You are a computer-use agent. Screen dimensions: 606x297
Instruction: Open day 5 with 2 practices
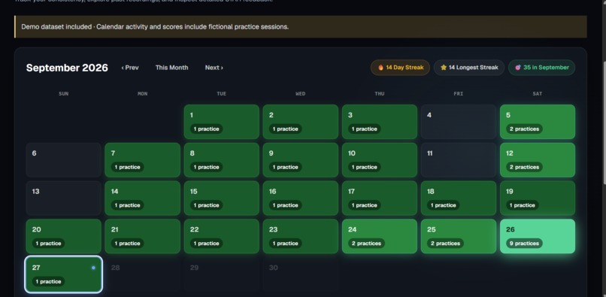pyautogui.click(x=538, y=122)
